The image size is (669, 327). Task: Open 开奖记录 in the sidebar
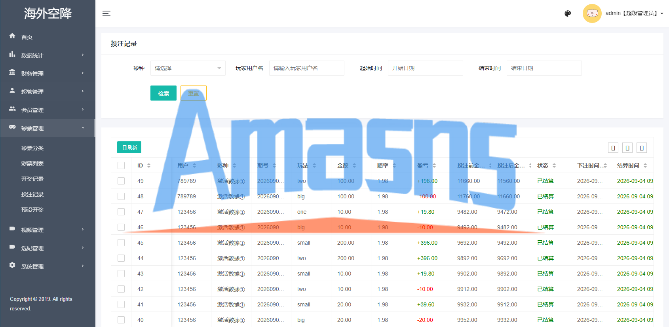[x=32, y=179]
